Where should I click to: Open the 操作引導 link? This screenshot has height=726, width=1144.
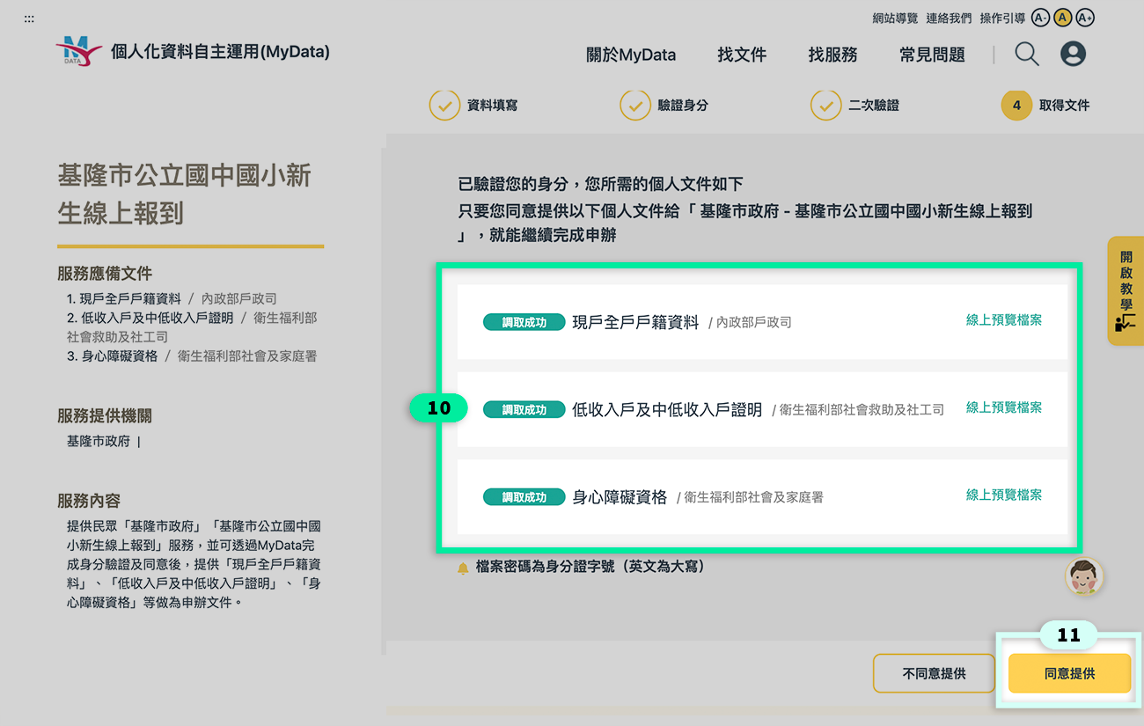tap(1002, 18)
